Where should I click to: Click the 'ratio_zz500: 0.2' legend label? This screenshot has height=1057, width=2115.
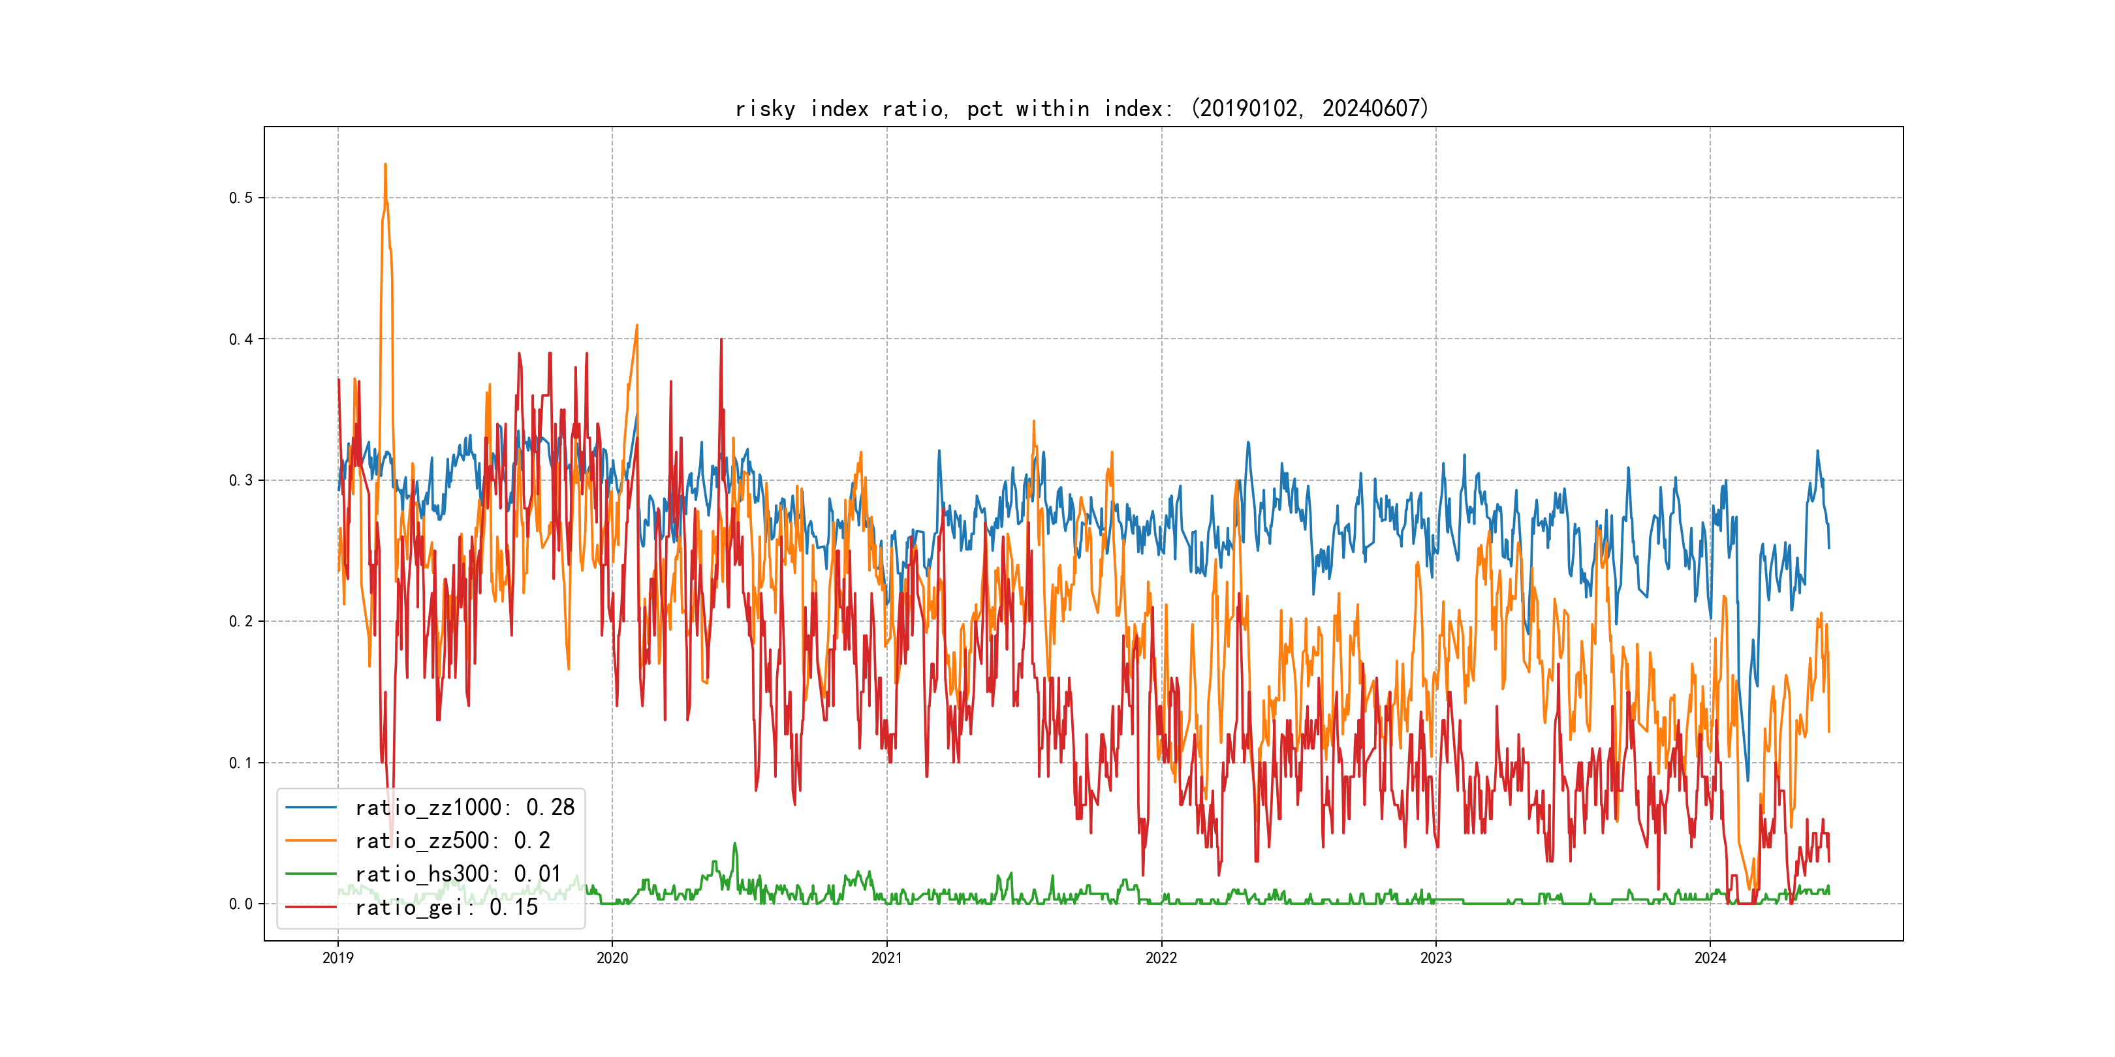pyautogui.click(x=452, y=840)
